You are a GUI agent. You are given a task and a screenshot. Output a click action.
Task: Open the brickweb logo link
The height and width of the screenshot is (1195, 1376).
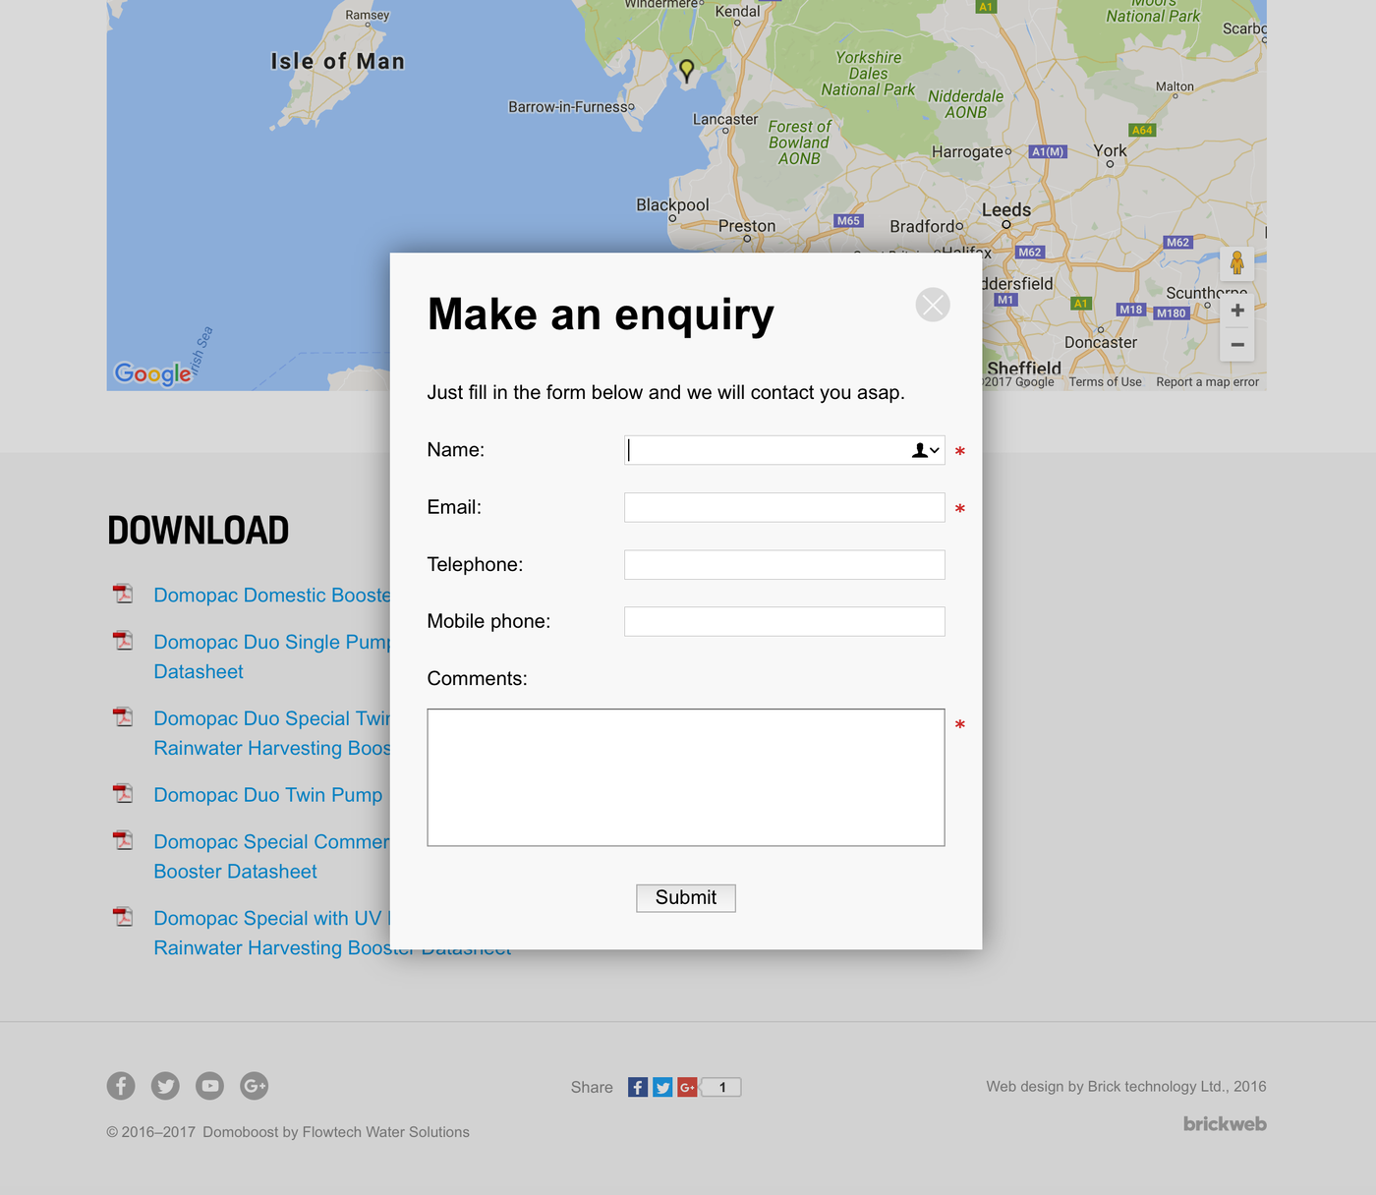tap(1224, 1123)
